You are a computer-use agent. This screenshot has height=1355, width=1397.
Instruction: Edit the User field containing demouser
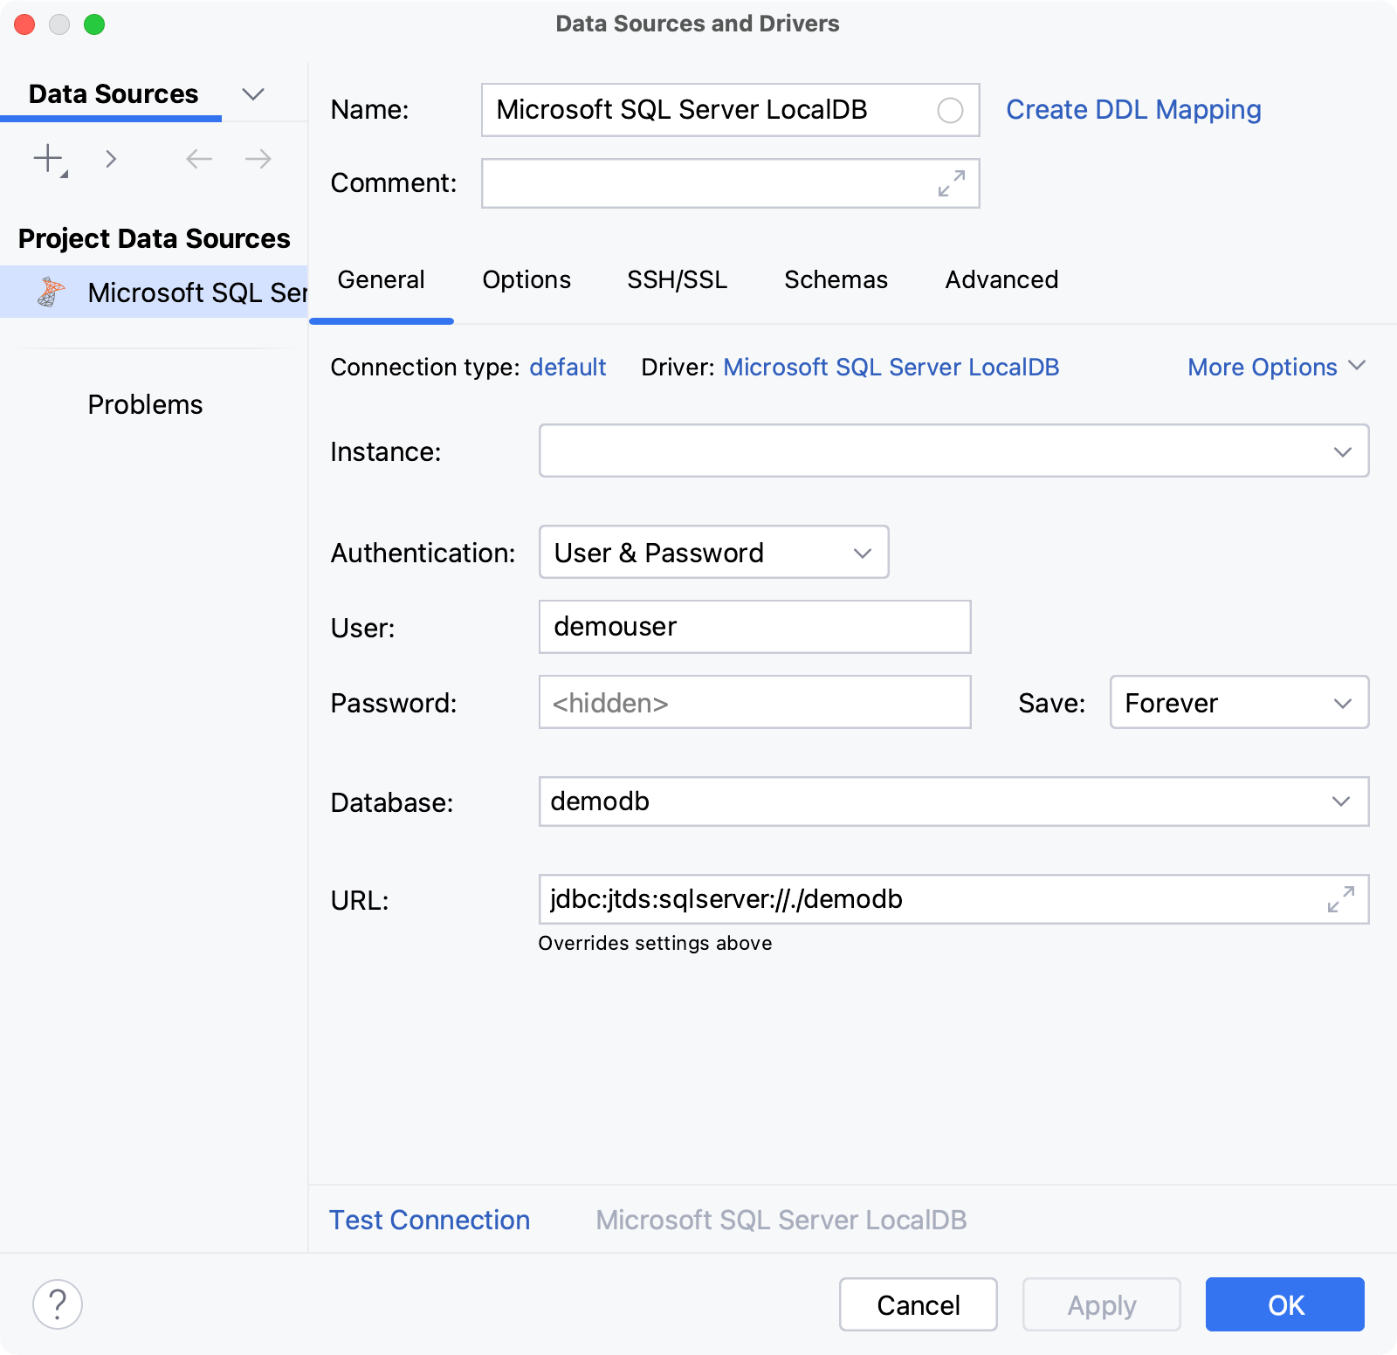pyautogui.click(x=754, y=626)
